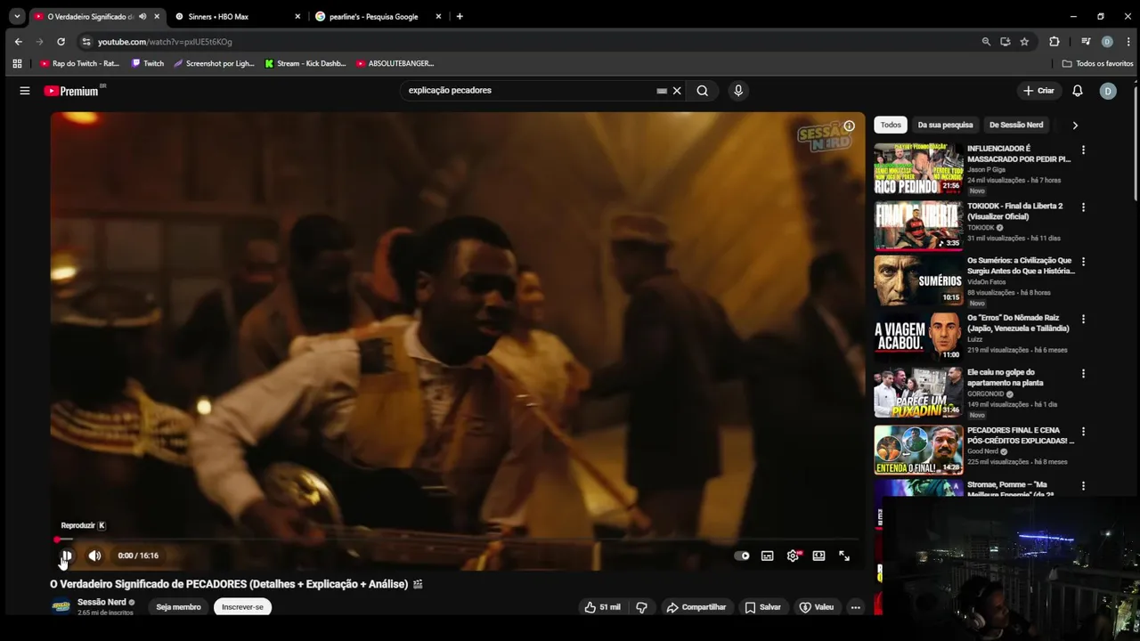Dislike the video
Viewport: 1140px width, 641px height.
tap(641, 607)
